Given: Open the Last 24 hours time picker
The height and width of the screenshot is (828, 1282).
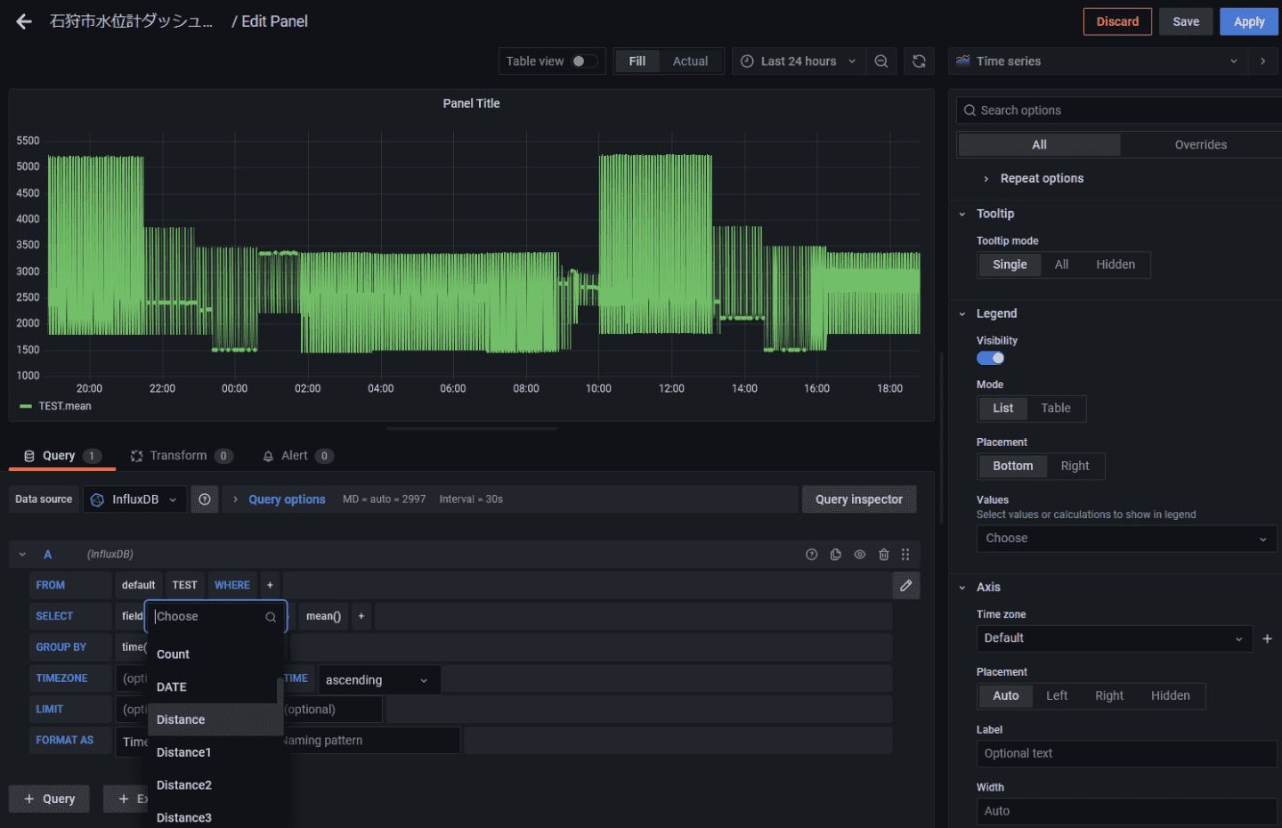Looking at the screenshot, I should click(x=798, y=61).
